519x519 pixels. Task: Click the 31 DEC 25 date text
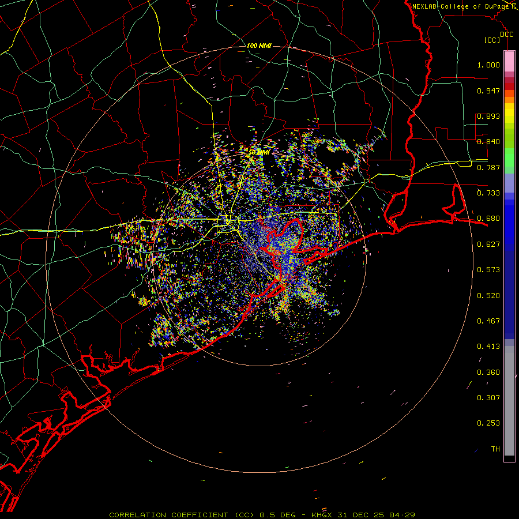[x=361, y=515]
